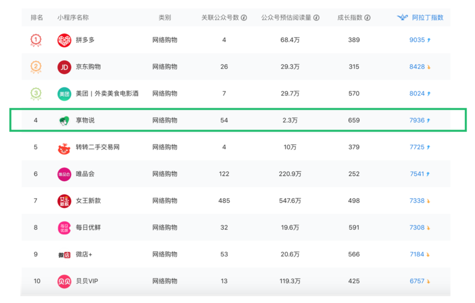Click the 547.6万 reading volume cell

click(290, 200)
